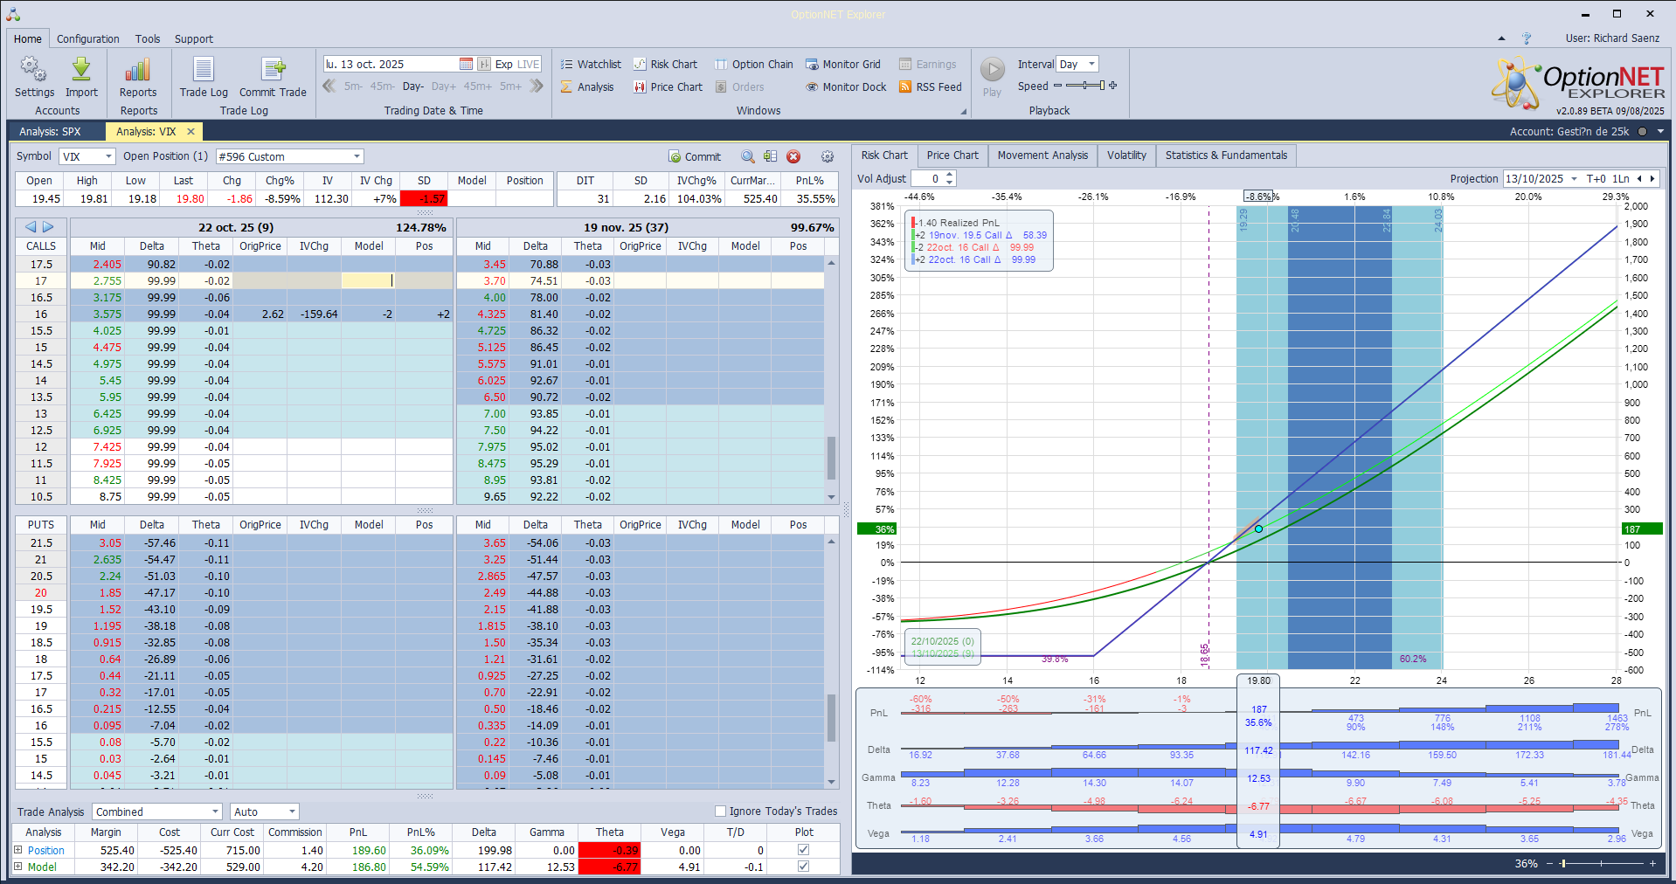1676x884 pixels.
Task: Open the Trade Log ribbon icon
Action: coord(204,70)
